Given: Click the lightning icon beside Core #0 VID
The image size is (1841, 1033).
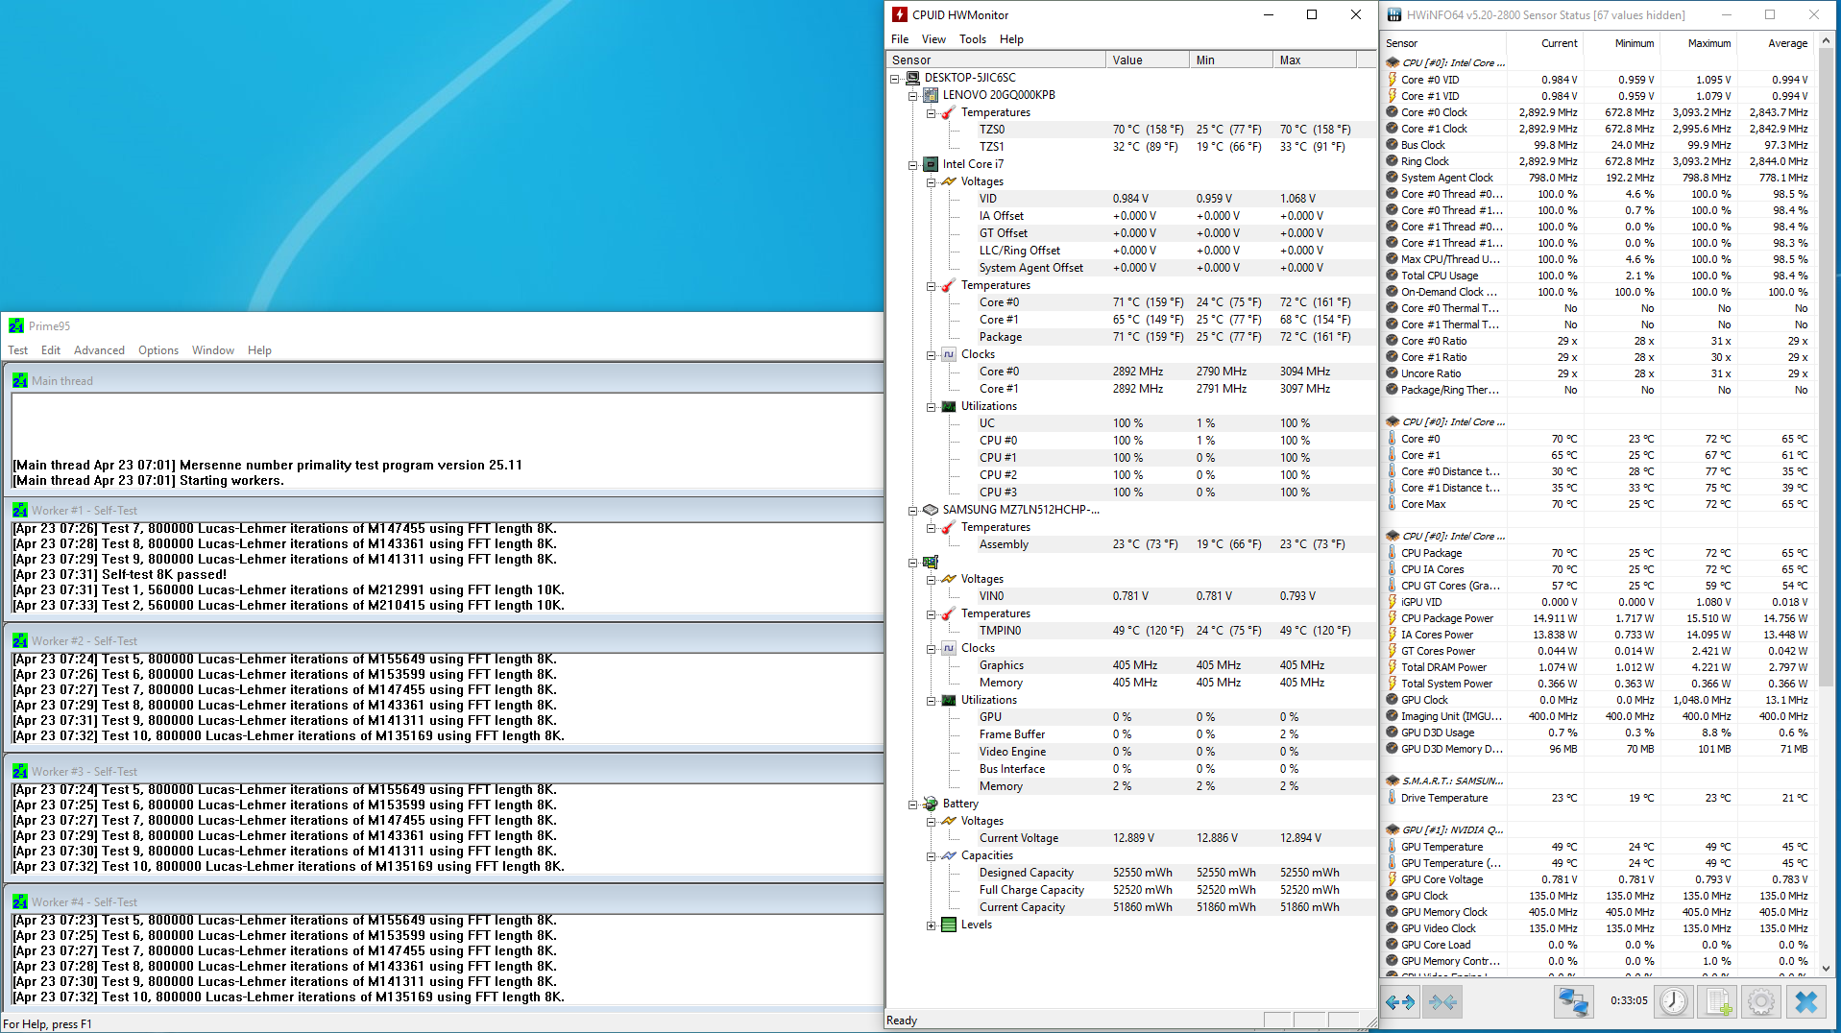Looking at the screenshot, I should pyautogui.click(x=1393, y=80).
